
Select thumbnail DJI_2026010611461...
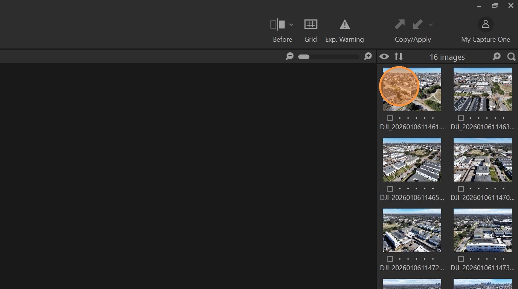[412, 89]
